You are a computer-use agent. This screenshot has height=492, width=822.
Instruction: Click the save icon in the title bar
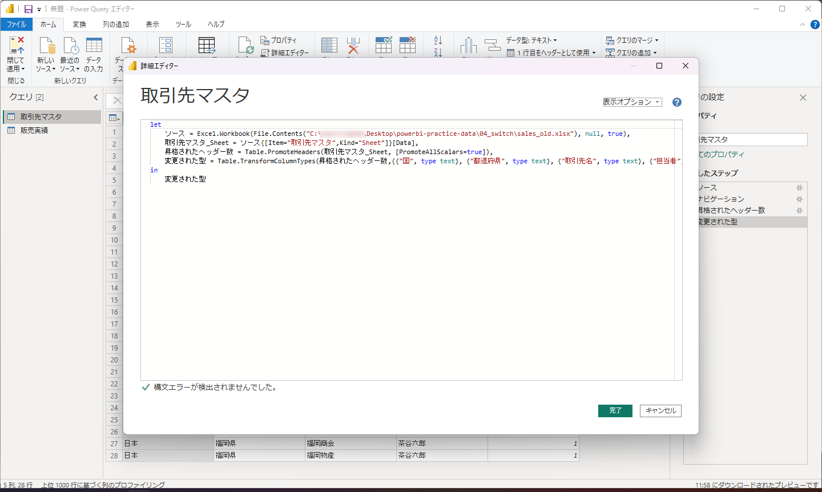click(28, 9)
